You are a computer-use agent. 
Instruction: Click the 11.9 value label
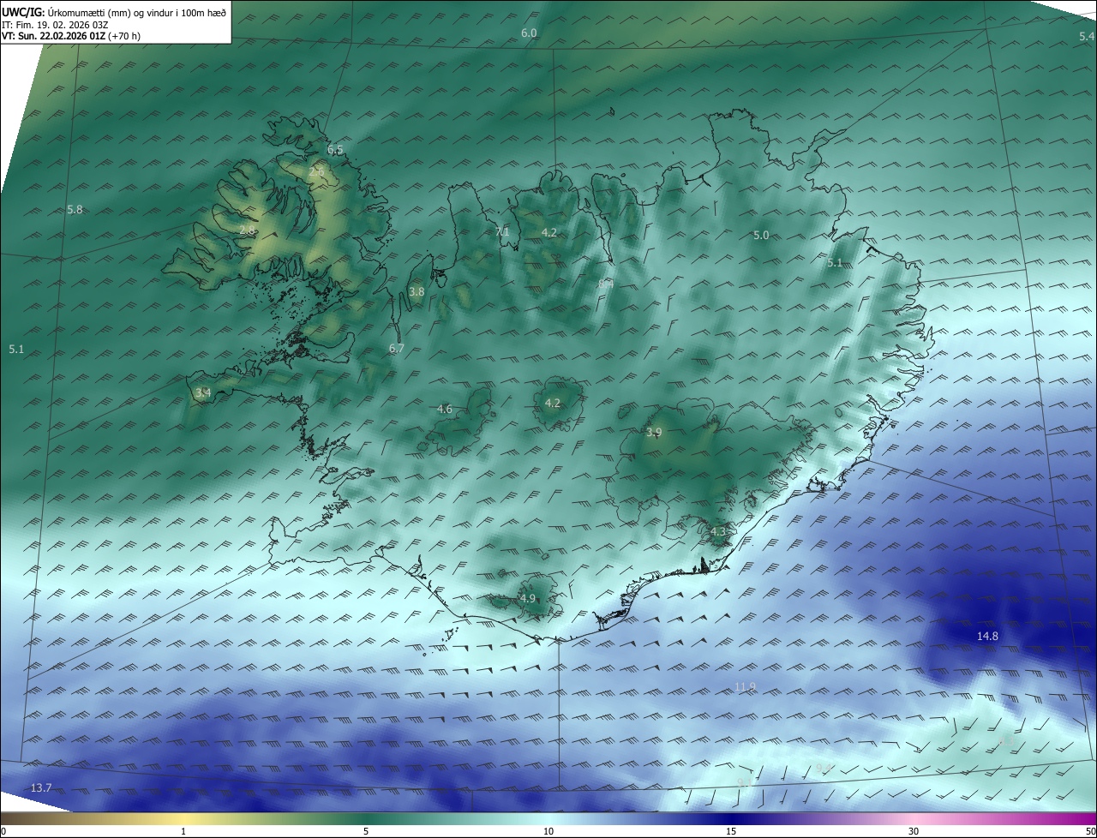point(746,687)
